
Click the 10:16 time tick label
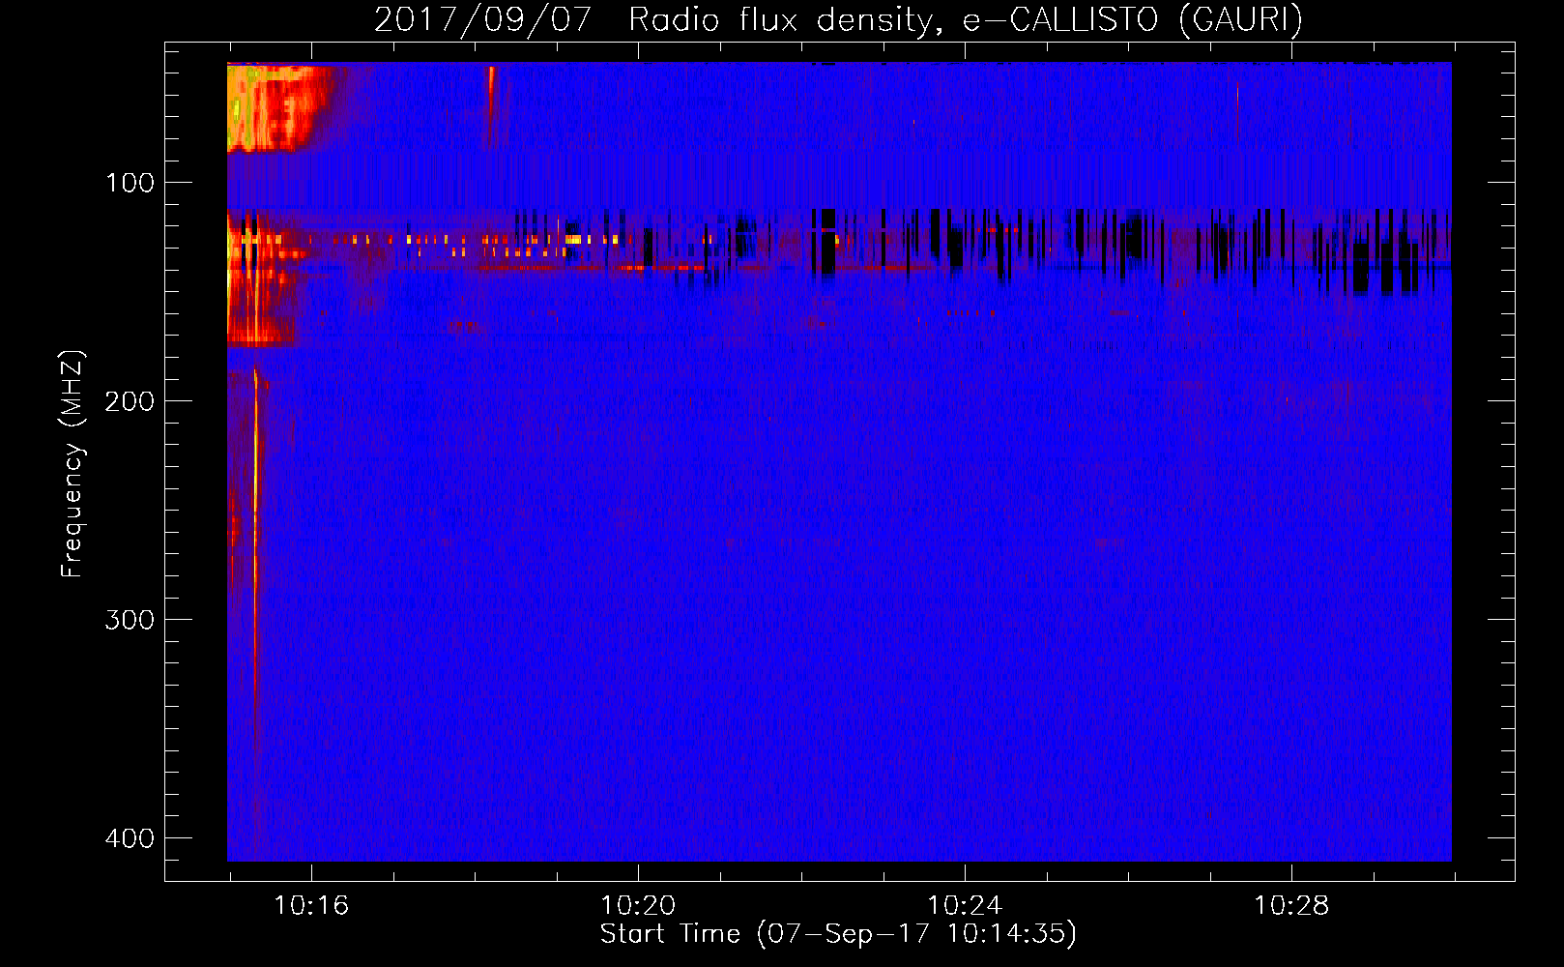[311, 906]
